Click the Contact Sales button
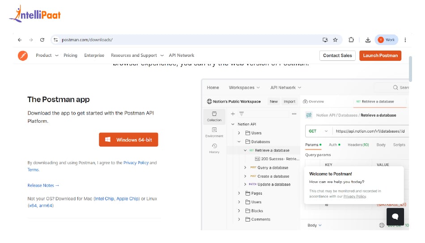The image size is (425, 243). [337, 55]
